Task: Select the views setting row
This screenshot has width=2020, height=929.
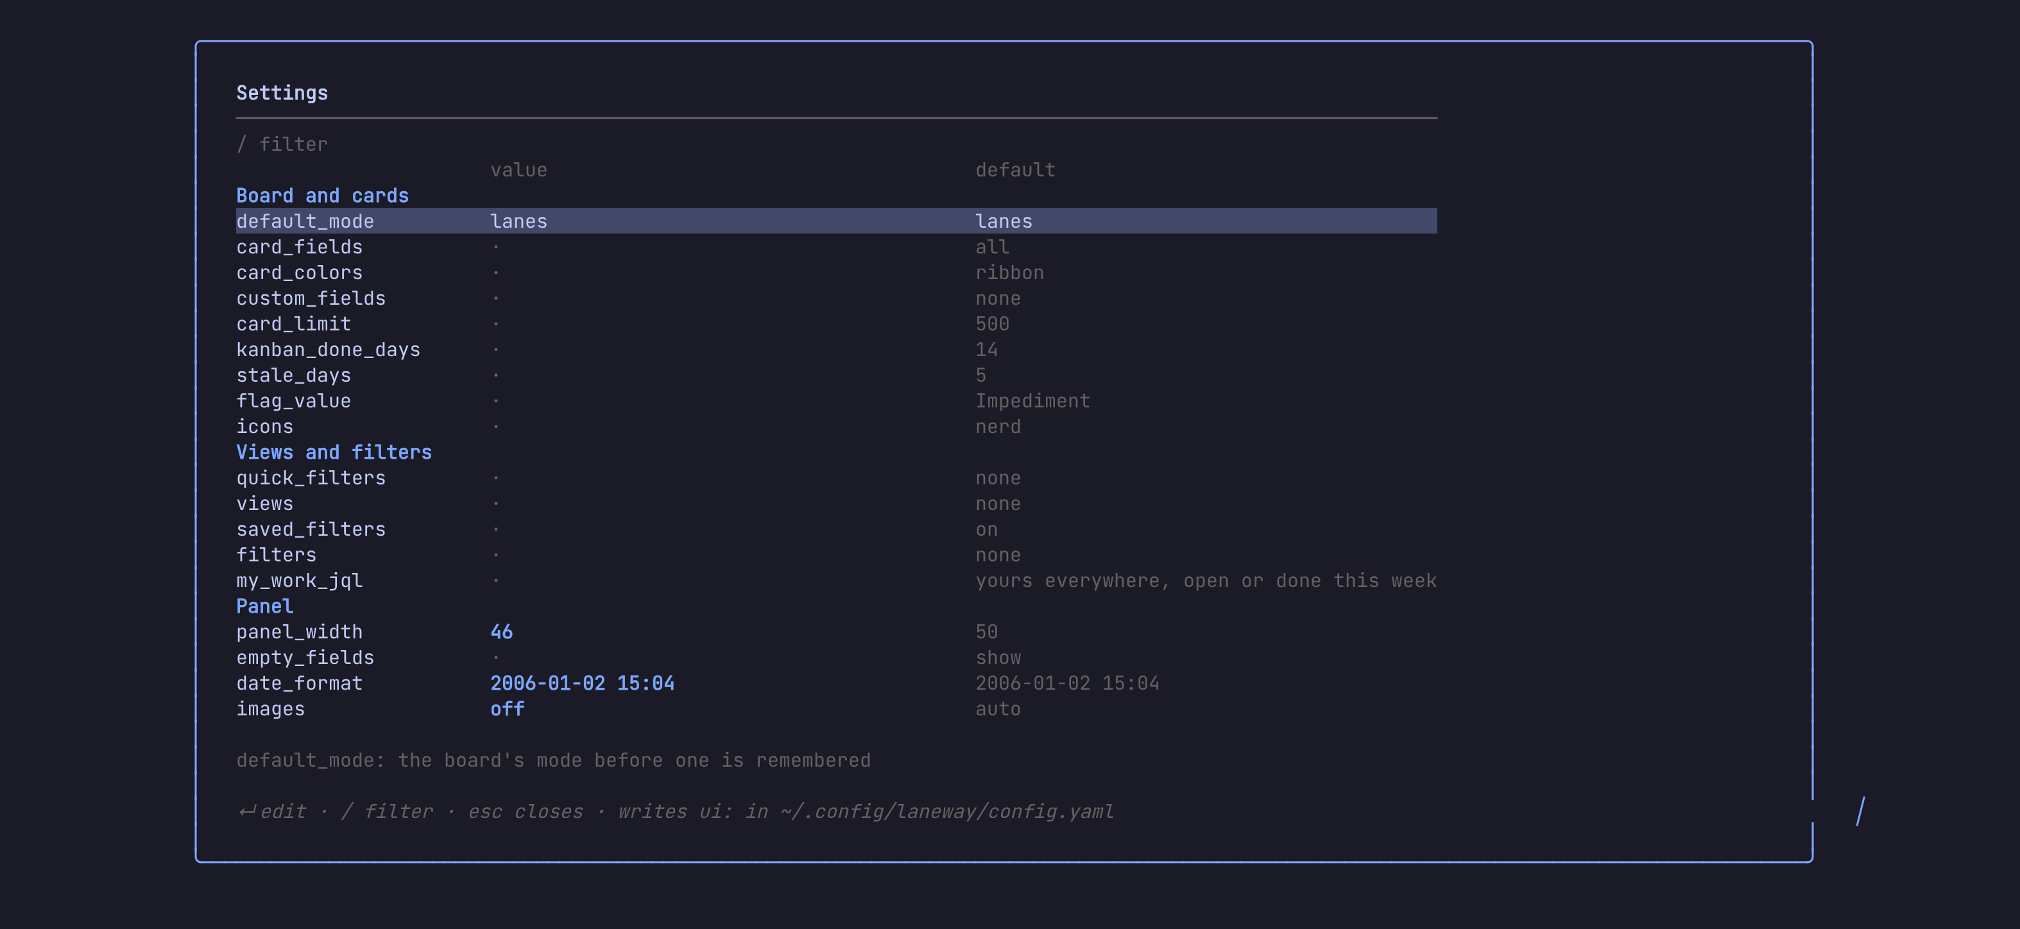Action: pos(836,503)
